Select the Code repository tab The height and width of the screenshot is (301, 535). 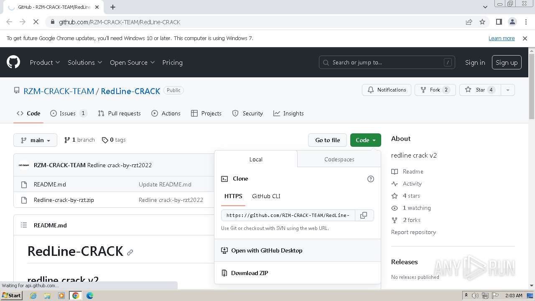tap(28, 113)
